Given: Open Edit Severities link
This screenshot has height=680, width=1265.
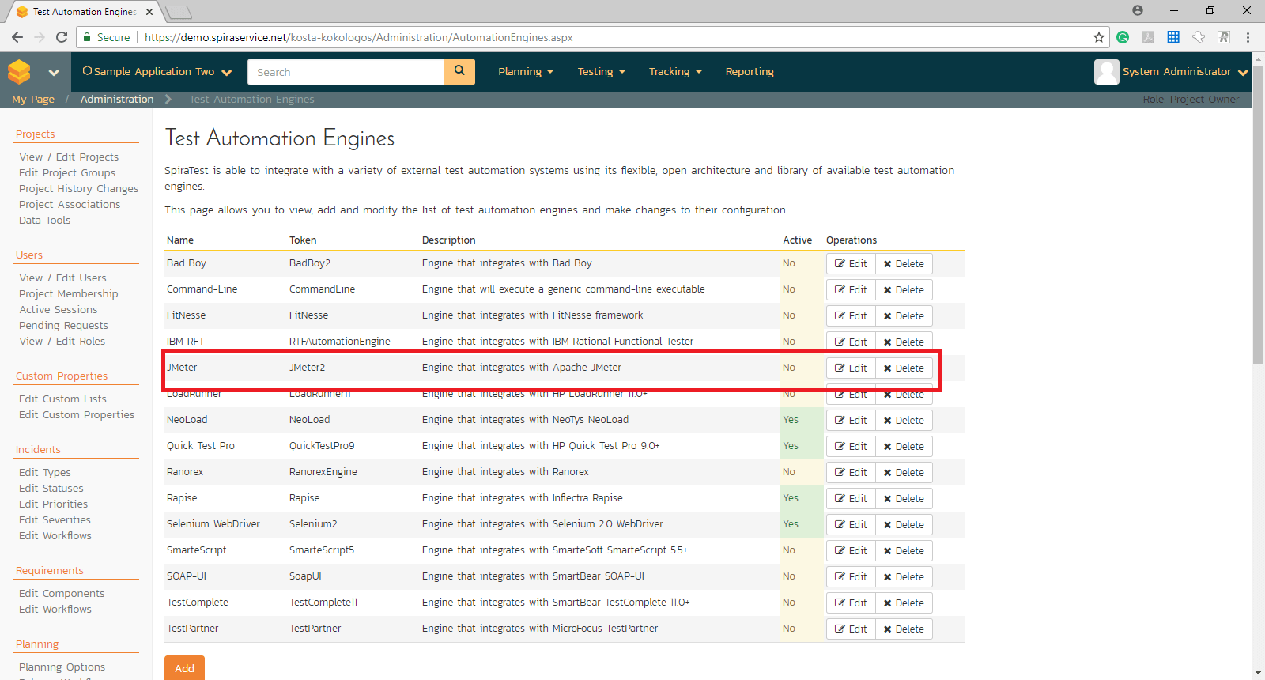Looking at the screenshot, I should tap(55, 520).
